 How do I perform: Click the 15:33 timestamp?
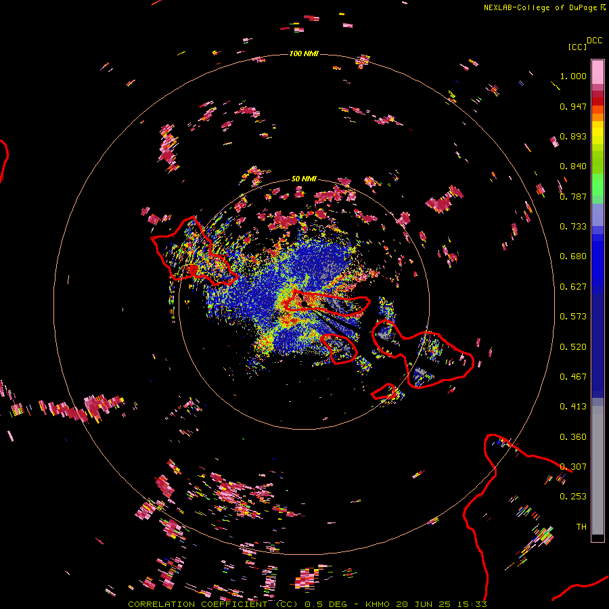(x=472, y=604)
